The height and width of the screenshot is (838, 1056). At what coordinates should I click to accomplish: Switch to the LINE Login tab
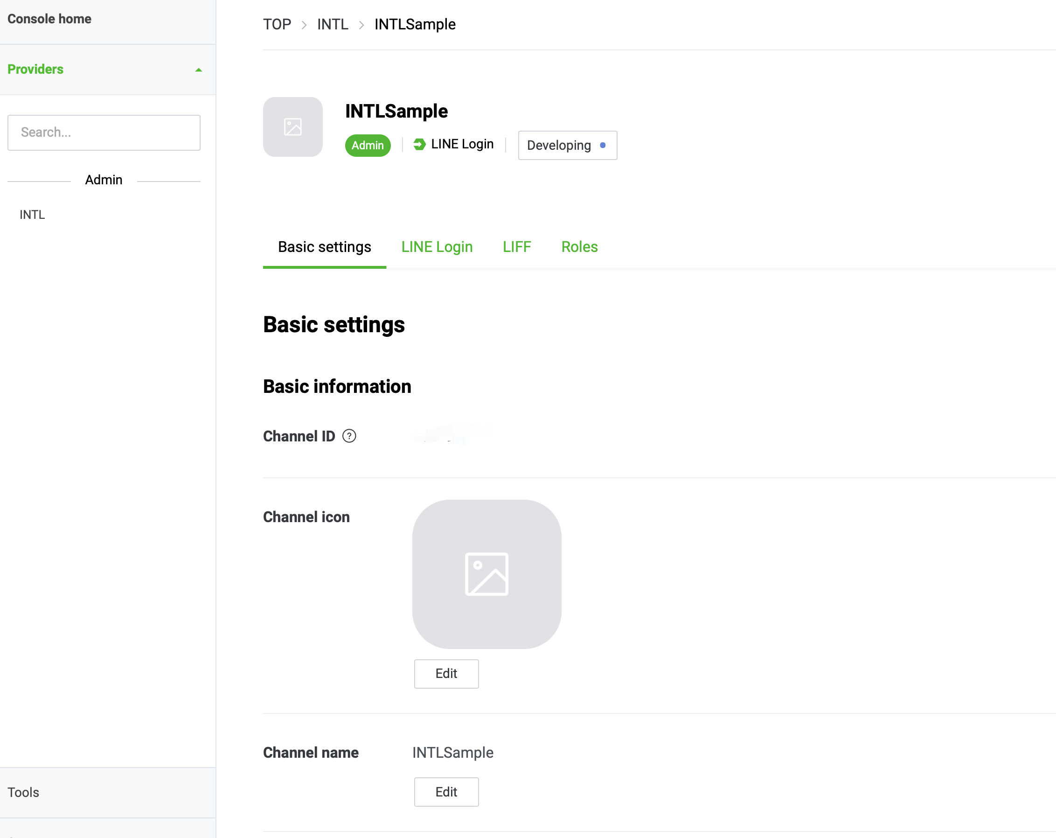pyautogui.click(x=436, y=247)
